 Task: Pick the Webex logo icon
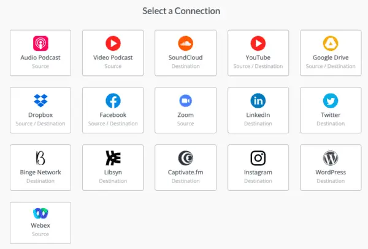coord(40,215)
